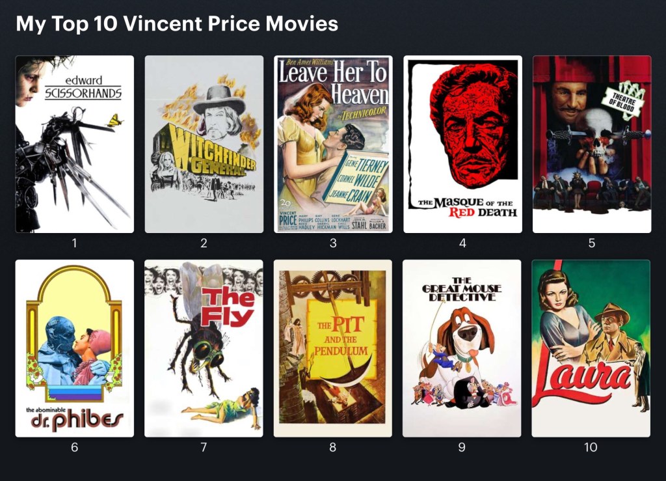Click the Laura movie poster
Screen dimensions: 666x481
click(x=591, y=348)
